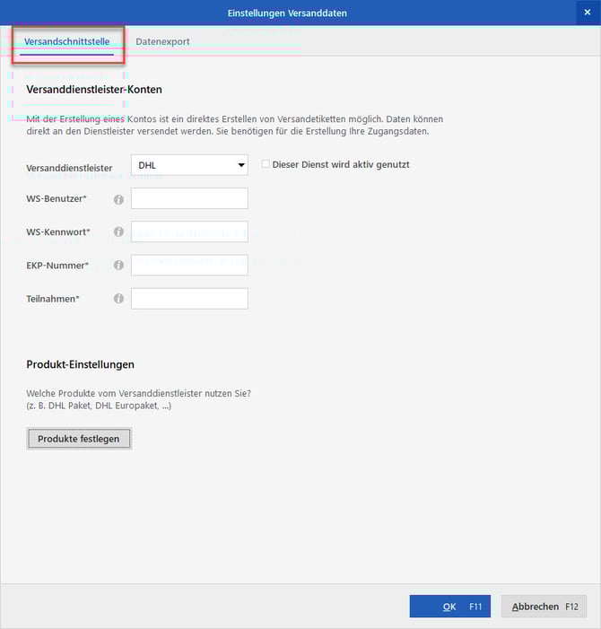Image resolution: width=601 pixels, height=629 pixels.
Task: Expand the Versanddienstleister DHL dropdown
Action: (x=240, y=165)
